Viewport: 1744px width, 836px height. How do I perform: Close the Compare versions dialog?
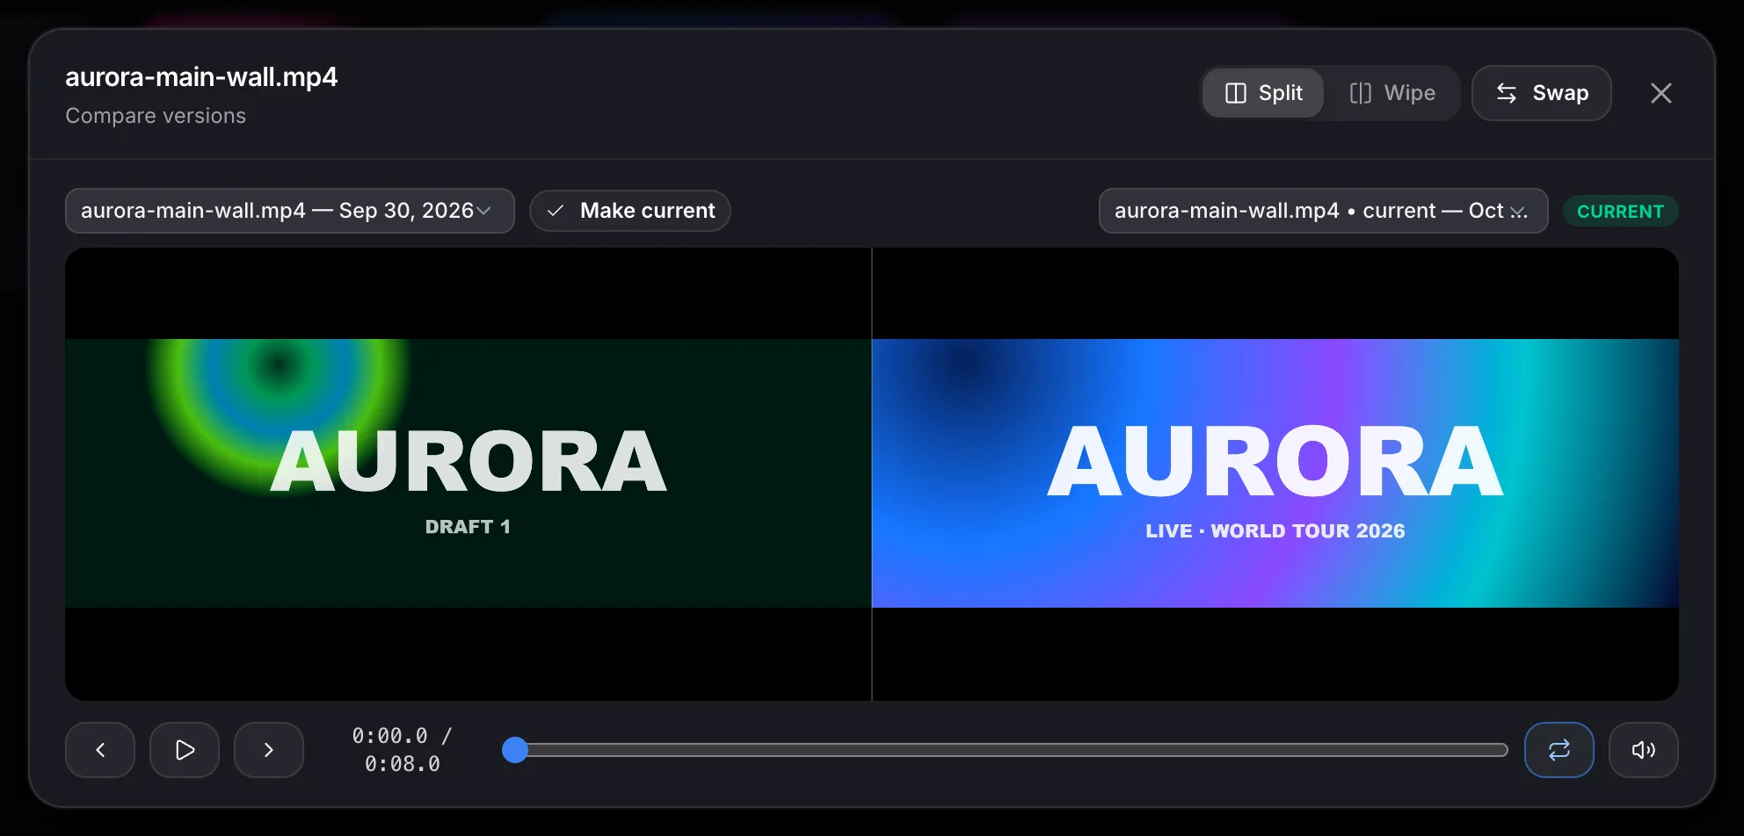pos(1661,93)
